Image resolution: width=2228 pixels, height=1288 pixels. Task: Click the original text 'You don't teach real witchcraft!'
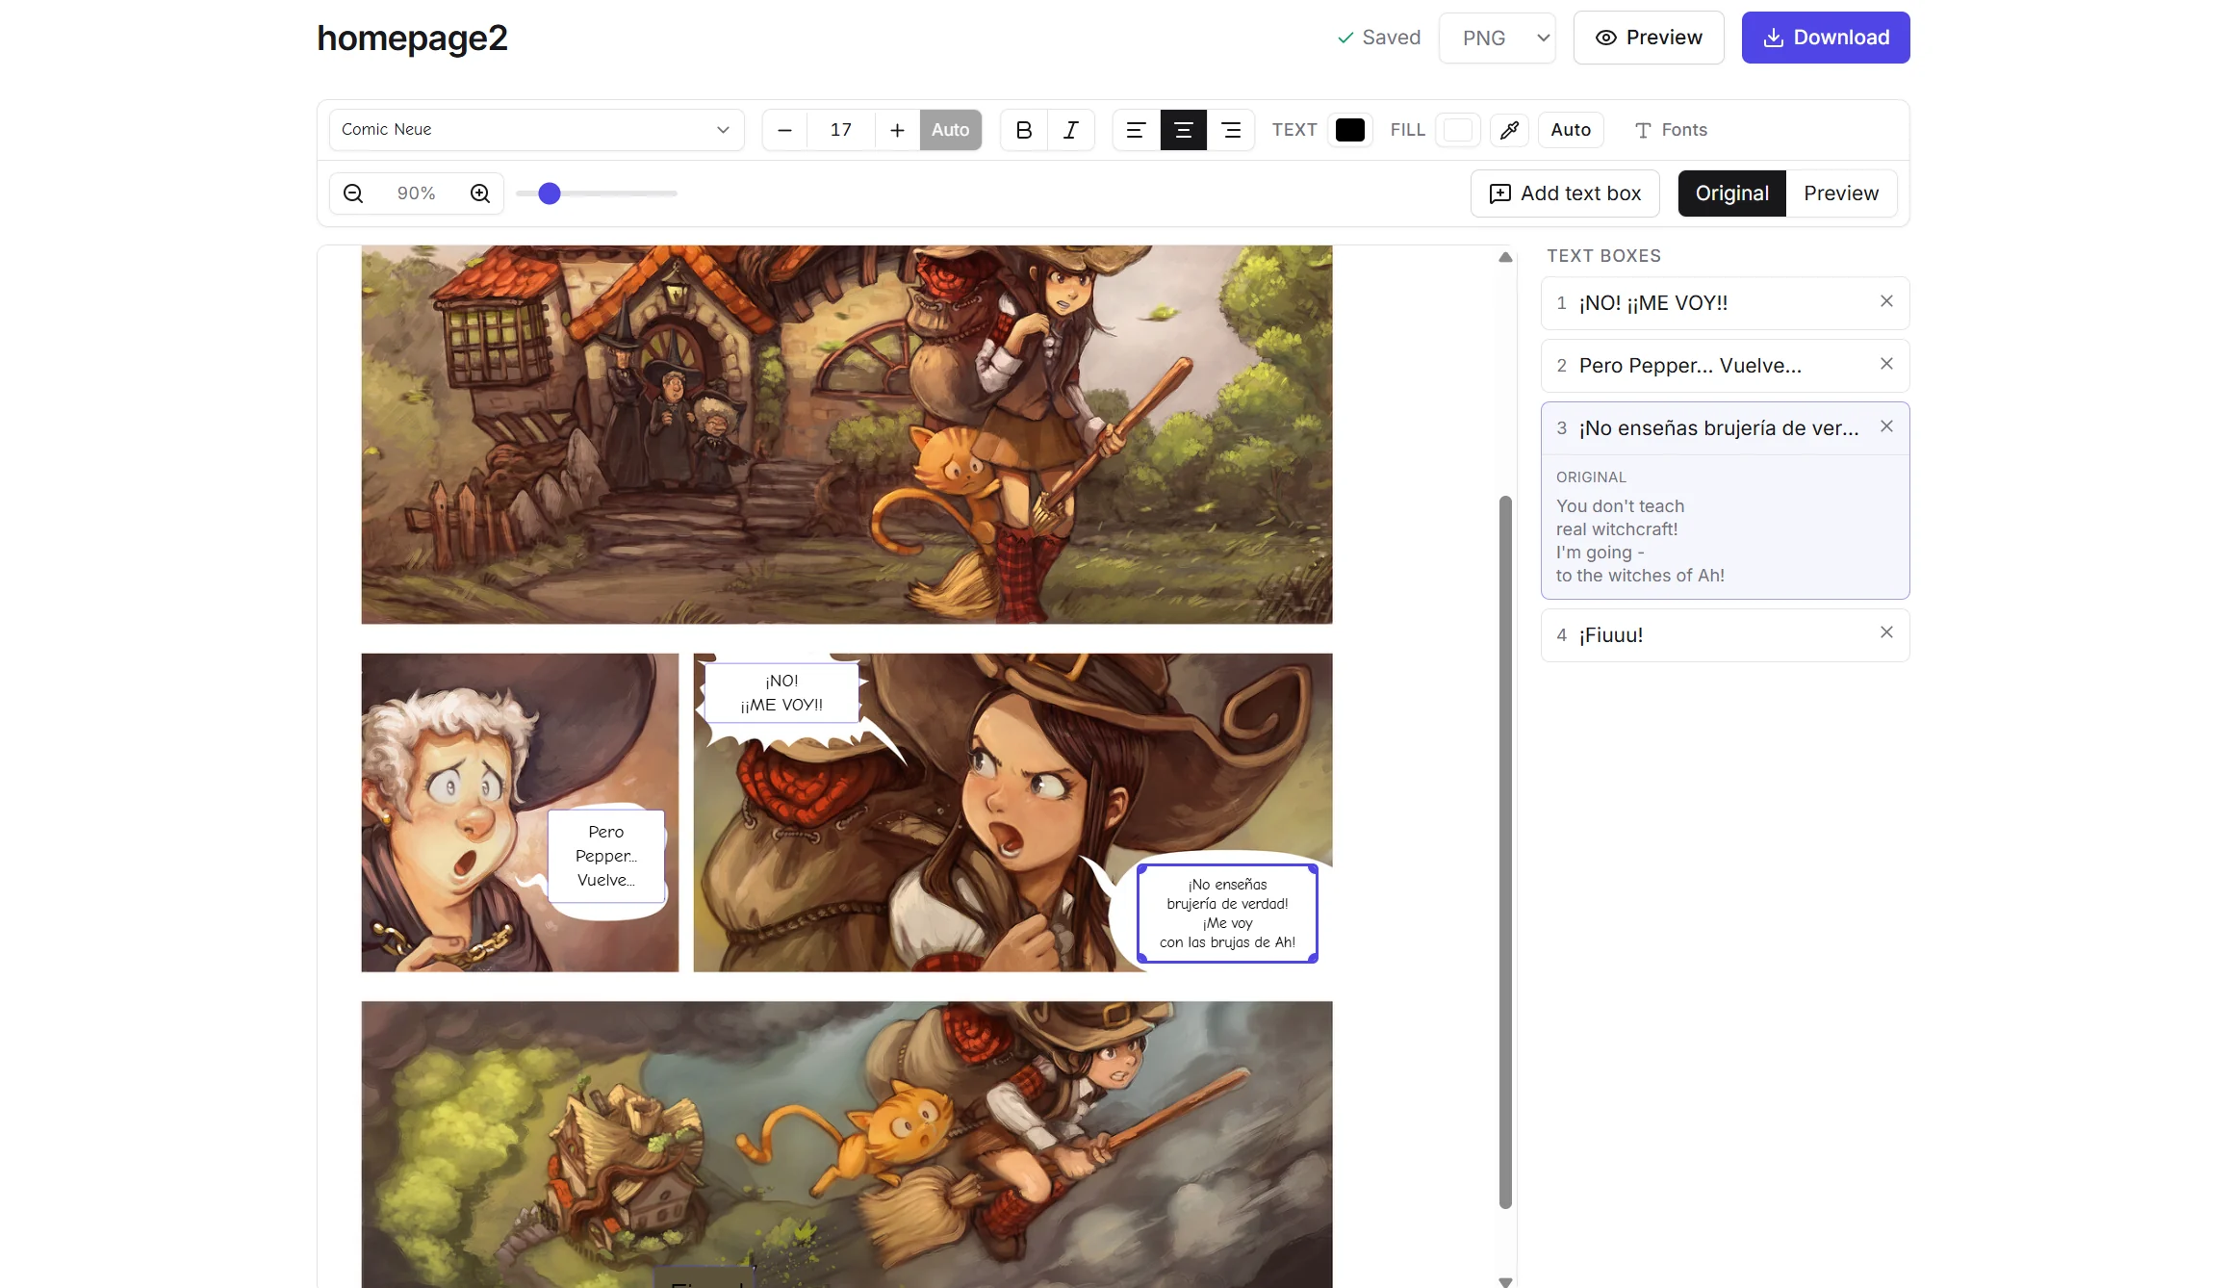click(x=1620, y=518)
